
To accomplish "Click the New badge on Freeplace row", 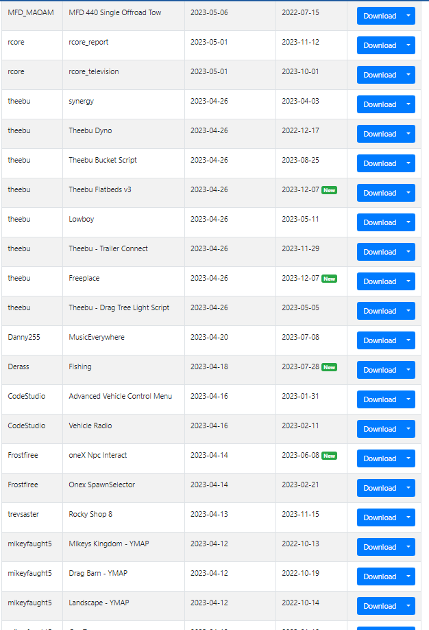I will pyautogui.click(x=330, y=279).
